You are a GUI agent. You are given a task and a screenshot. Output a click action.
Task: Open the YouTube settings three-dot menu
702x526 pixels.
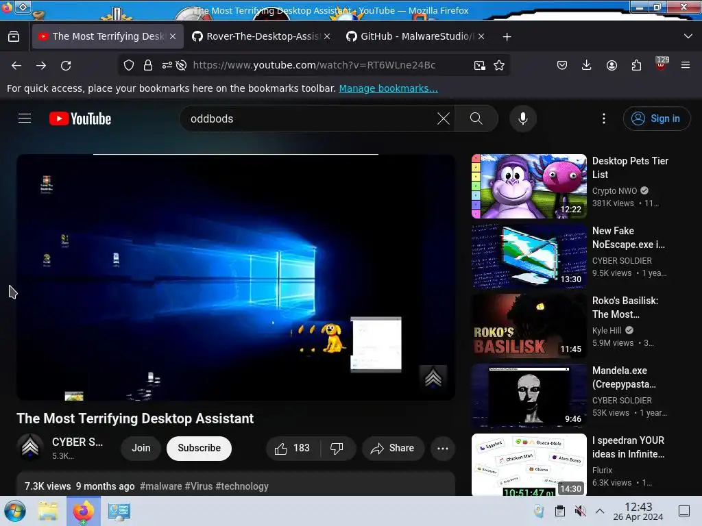[x=604, y=118]
